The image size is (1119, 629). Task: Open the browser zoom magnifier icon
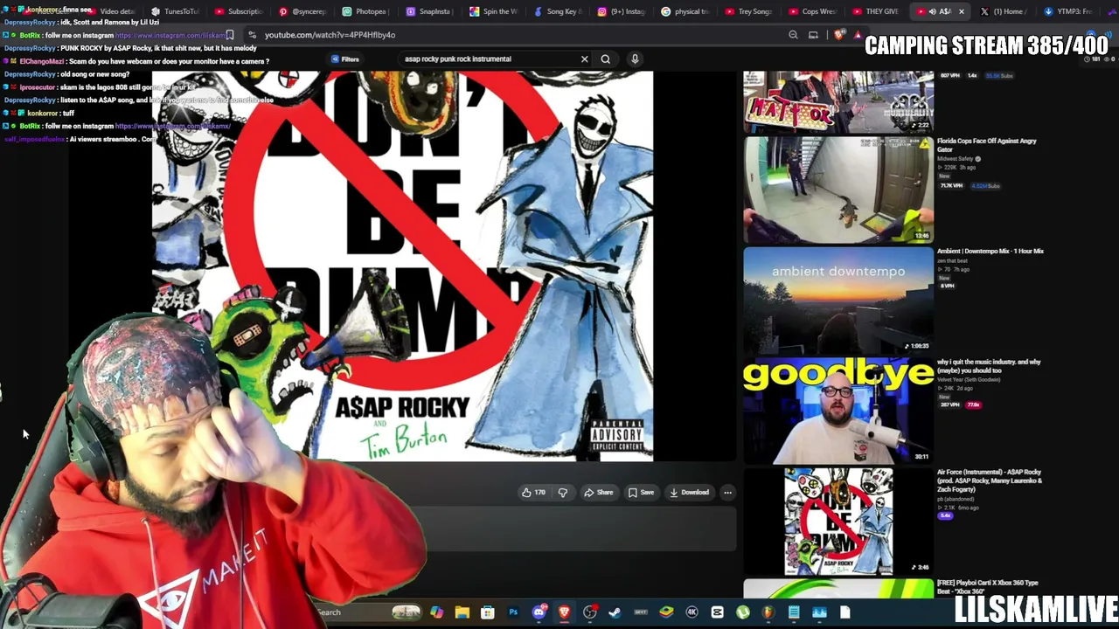(793, 35)
